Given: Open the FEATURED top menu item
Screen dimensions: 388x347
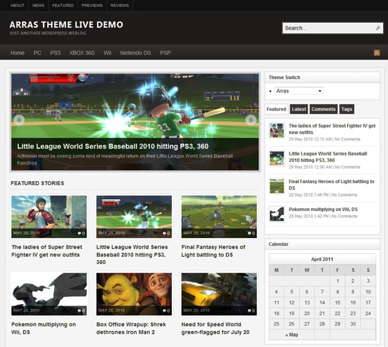Looking at the screenshot, I should point(63,6).
